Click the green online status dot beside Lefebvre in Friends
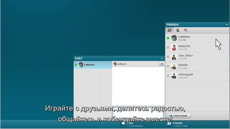This screenshot has width=230, height=129. (168, 38)
